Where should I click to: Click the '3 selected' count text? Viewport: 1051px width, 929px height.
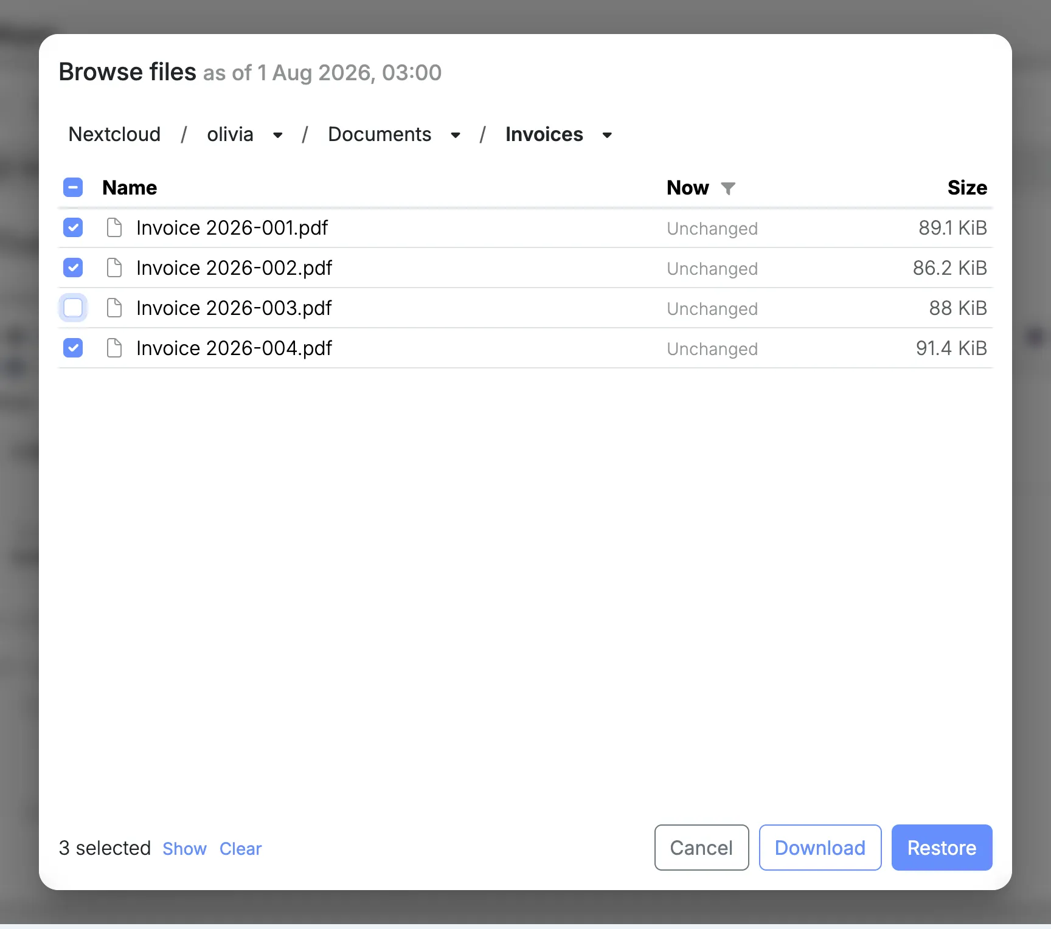tap(105, 848)
